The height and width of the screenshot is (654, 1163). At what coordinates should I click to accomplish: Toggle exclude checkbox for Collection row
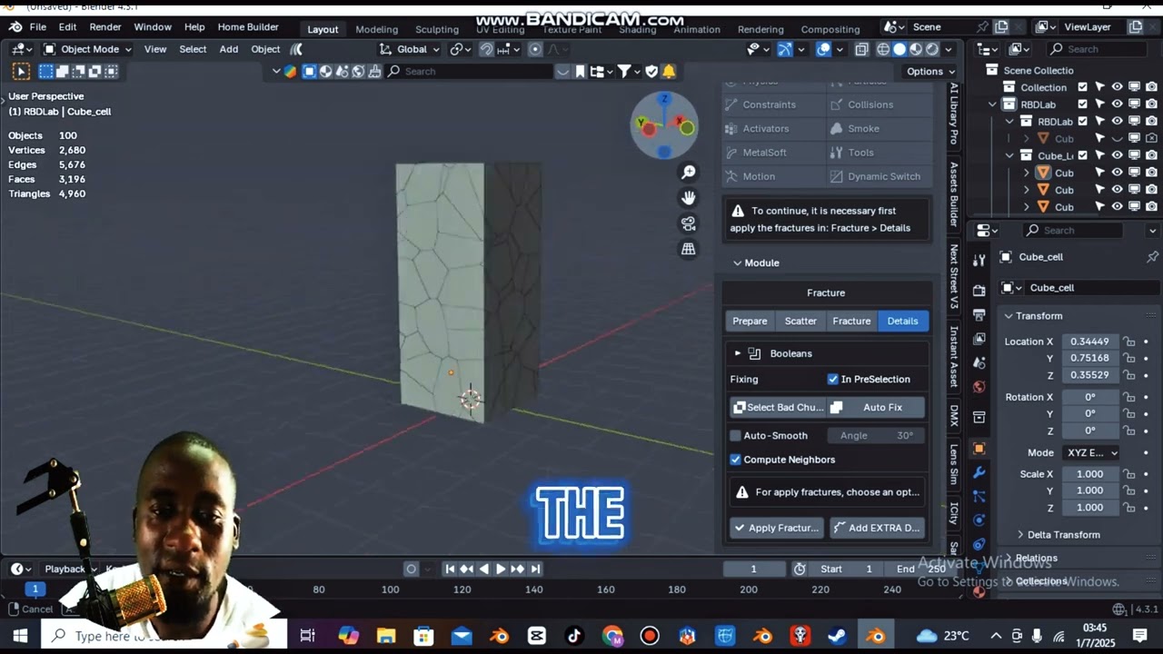pyautogui.click(x=1082, y=87)
